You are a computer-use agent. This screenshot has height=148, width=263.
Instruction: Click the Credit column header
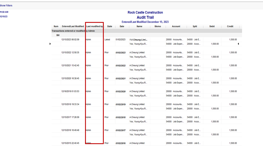(230, 27)
